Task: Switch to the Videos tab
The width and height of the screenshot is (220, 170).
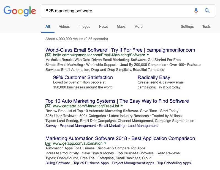Action: 64,27
